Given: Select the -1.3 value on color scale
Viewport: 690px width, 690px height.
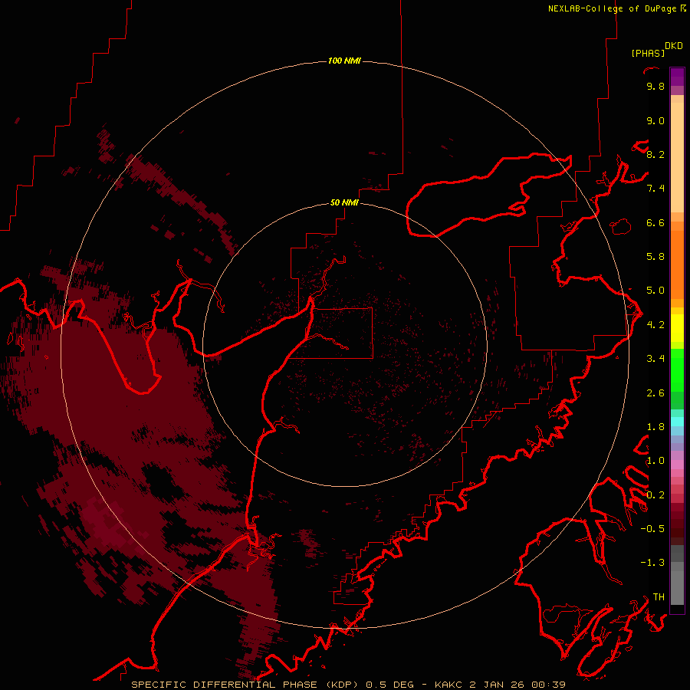Looking at the screenshot, I should [x=652, y=563].
